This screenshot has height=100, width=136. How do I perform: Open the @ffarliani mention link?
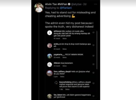click(x=66, y=8)
